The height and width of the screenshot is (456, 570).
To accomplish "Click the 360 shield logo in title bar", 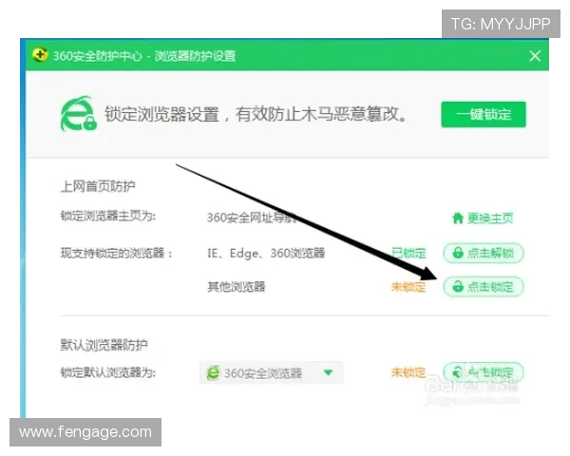I will (x=40, y=55).
